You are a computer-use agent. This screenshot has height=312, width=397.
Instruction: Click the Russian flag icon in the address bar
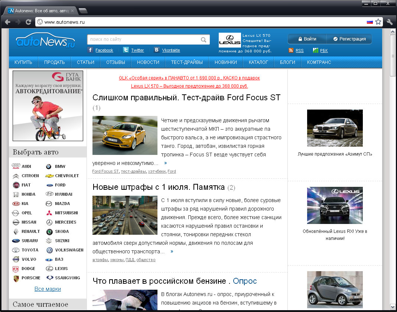370,22
